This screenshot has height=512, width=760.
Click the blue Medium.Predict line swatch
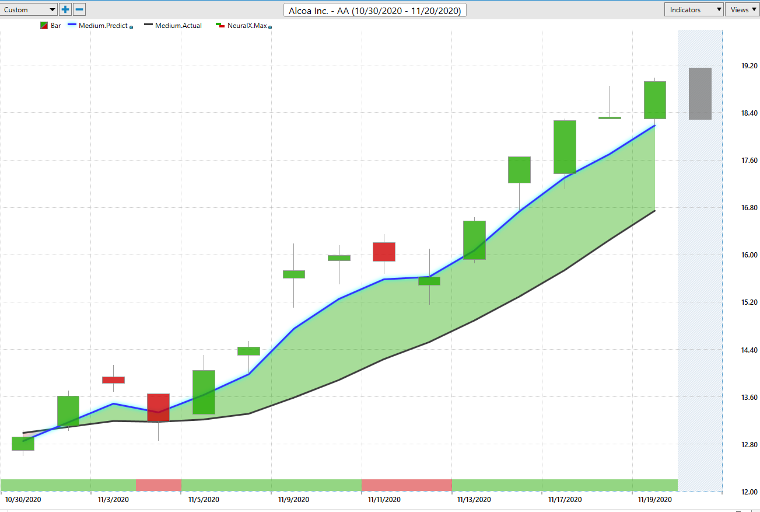(72, 26)
